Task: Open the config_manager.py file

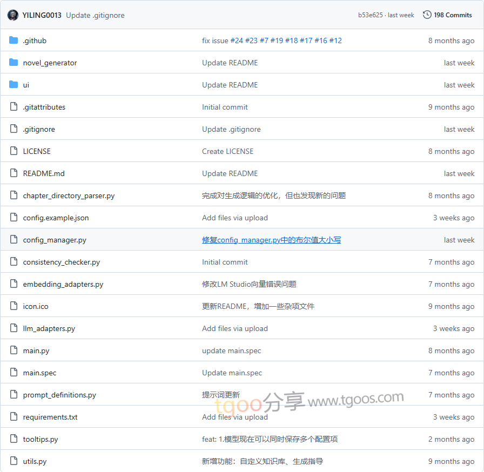Action: click(55, 240)
